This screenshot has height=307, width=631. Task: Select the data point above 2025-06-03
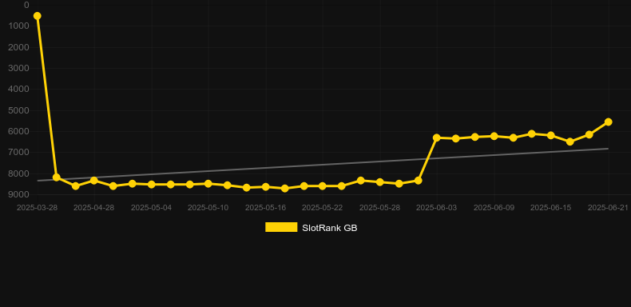pos(437,138)
